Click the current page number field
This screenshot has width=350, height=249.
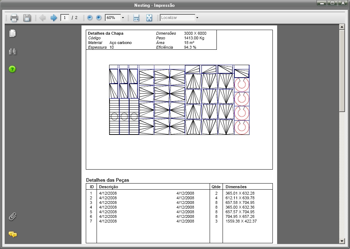[x=65, y=18]
